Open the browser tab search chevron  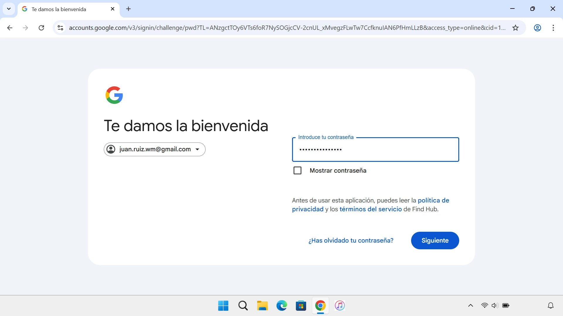click(9, 9)
